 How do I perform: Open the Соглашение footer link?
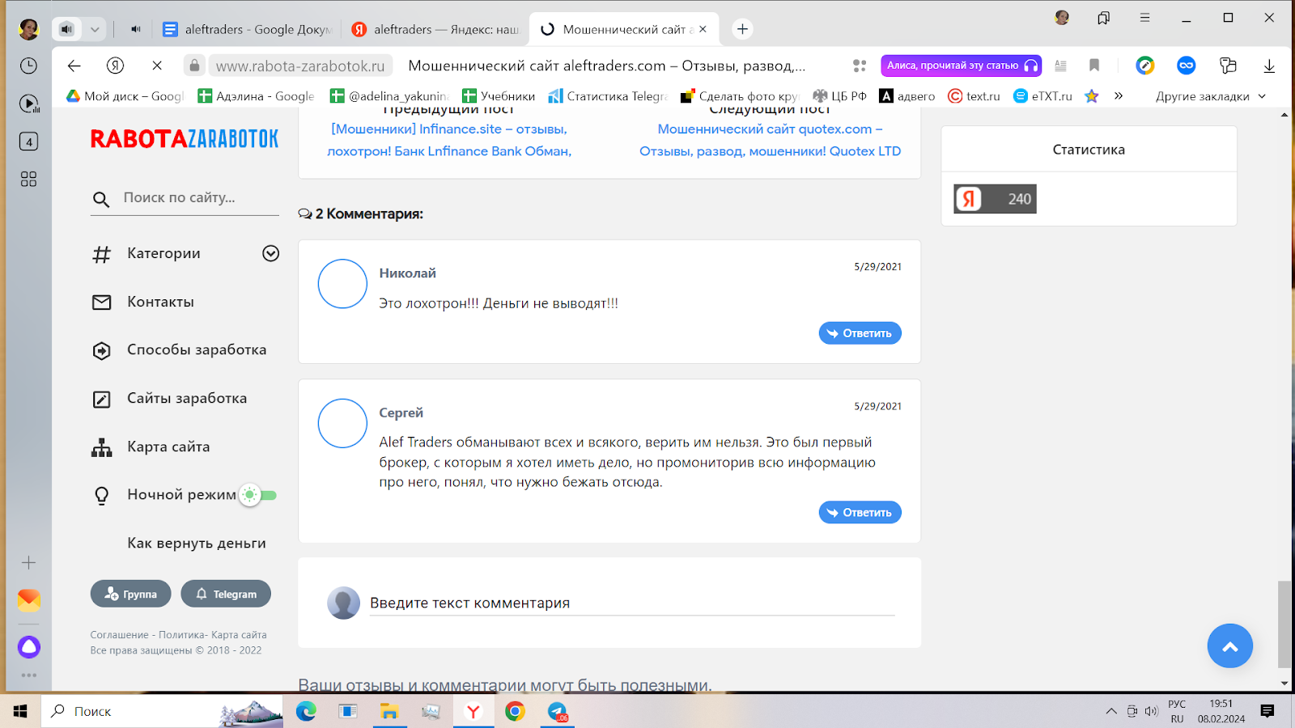click(120, 635)
